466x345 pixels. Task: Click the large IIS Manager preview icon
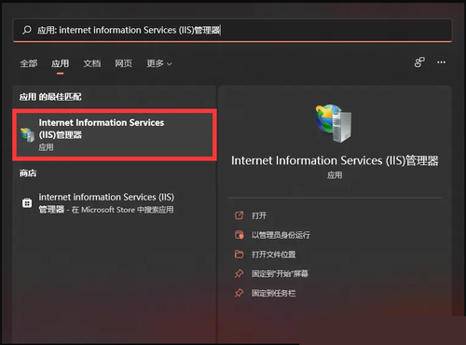coord(335,123)
